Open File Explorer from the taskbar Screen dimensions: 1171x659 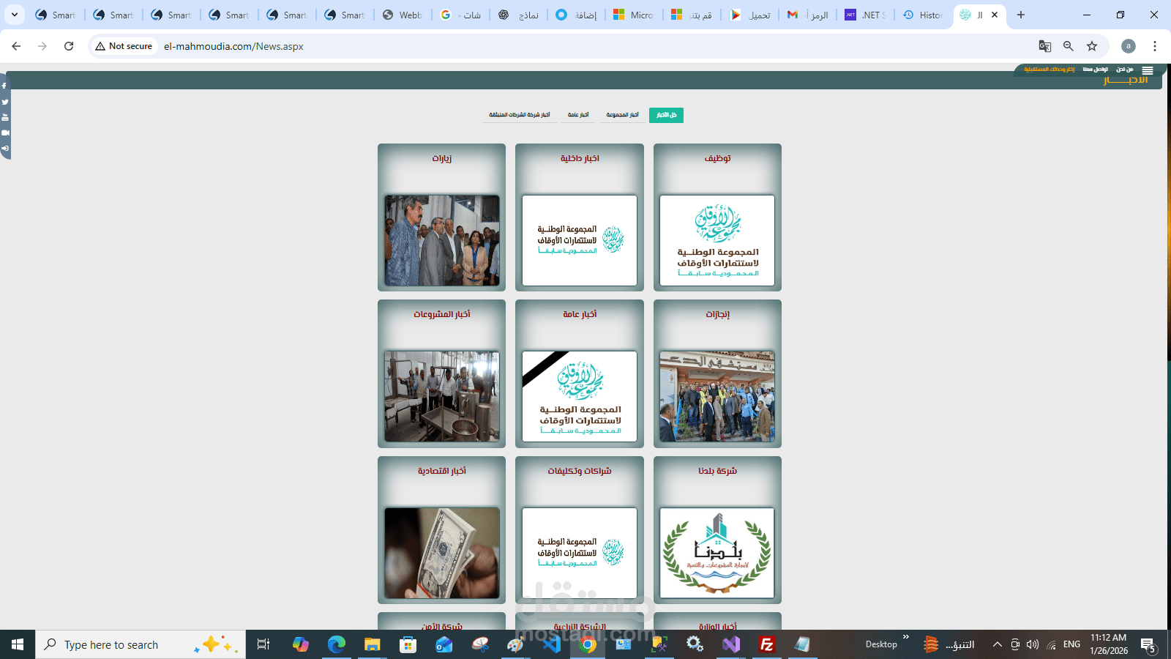tap(373, 644)
